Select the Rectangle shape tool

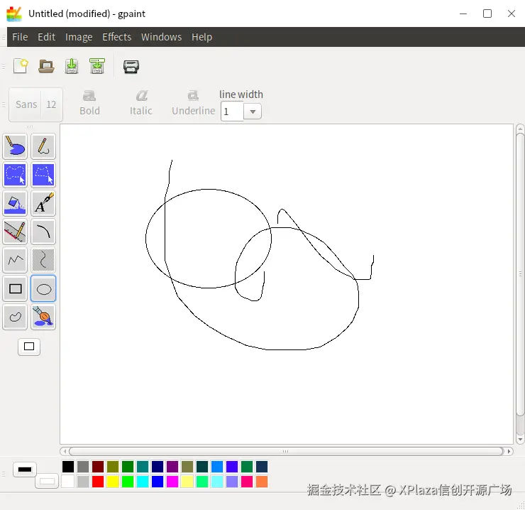point(15,288)
